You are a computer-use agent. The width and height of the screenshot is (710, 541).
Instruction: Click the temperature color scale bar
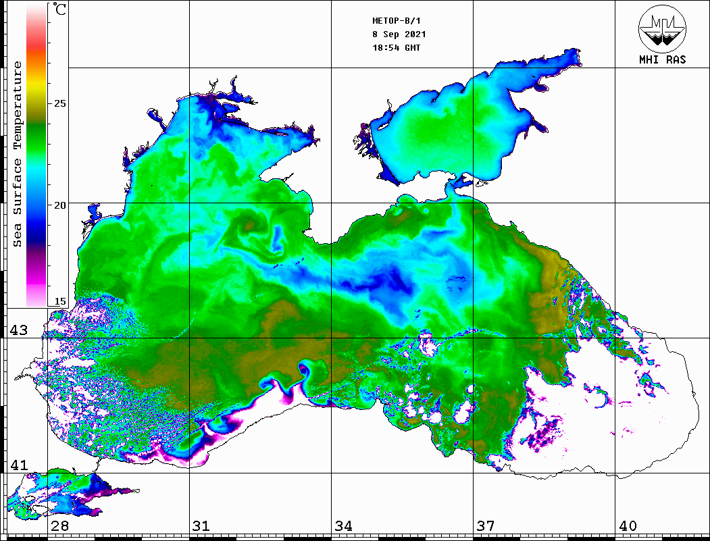coord(36,155)
